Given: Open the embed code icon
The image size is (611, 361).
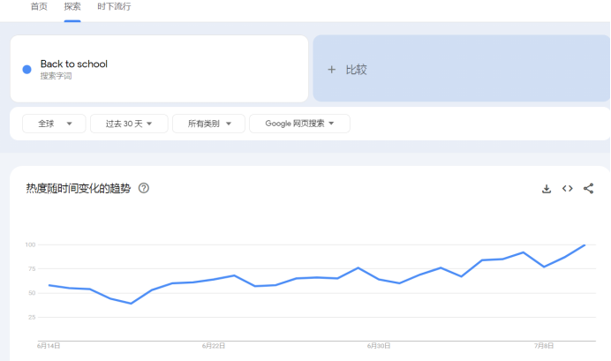Looking at the screenshot, I should pyautogui.click(x=568, y=189).
